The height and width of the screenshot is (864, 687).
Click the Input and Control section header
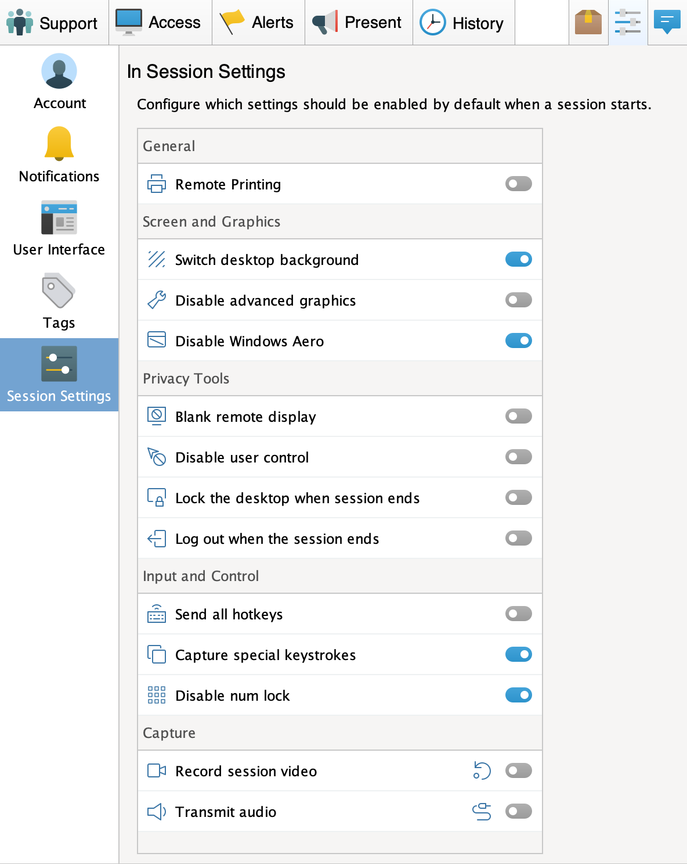(x=340, y=576)
